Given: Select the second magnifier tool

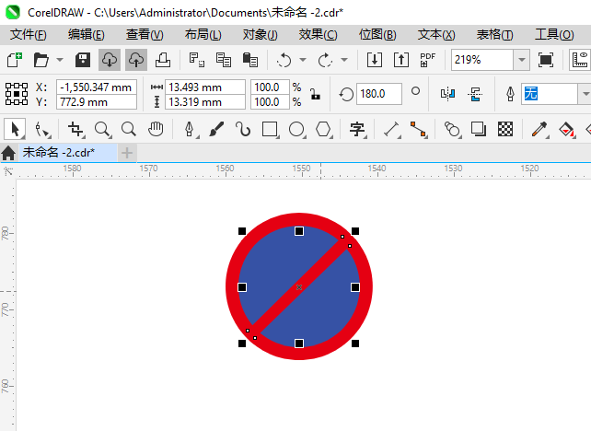Looking at the screenshot, I should point(129,130).
